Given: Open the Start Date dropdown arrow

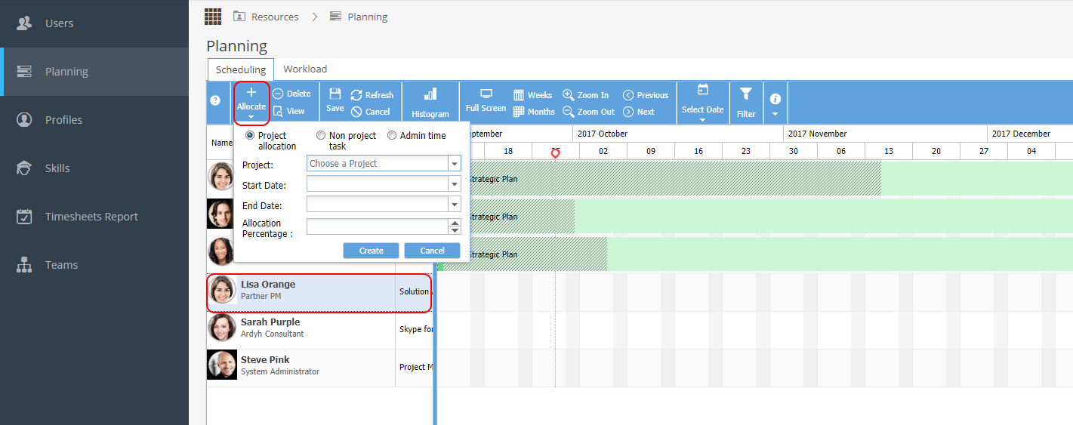Looking at the screenshot, I should point(454,184).
